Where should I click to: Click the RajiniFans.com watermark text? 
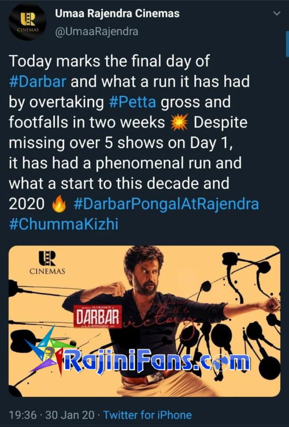pos(157,361)
